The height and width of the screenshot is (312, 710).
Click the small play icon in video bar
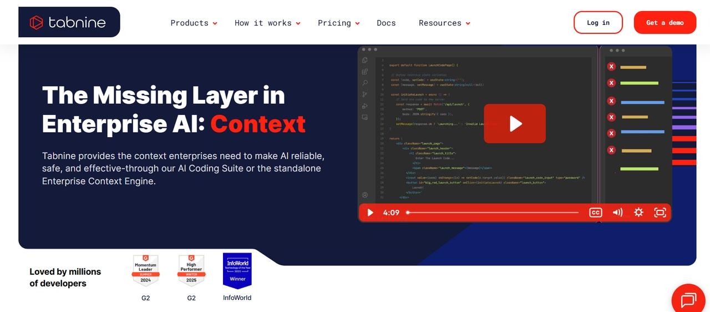(x=371, y=213)
